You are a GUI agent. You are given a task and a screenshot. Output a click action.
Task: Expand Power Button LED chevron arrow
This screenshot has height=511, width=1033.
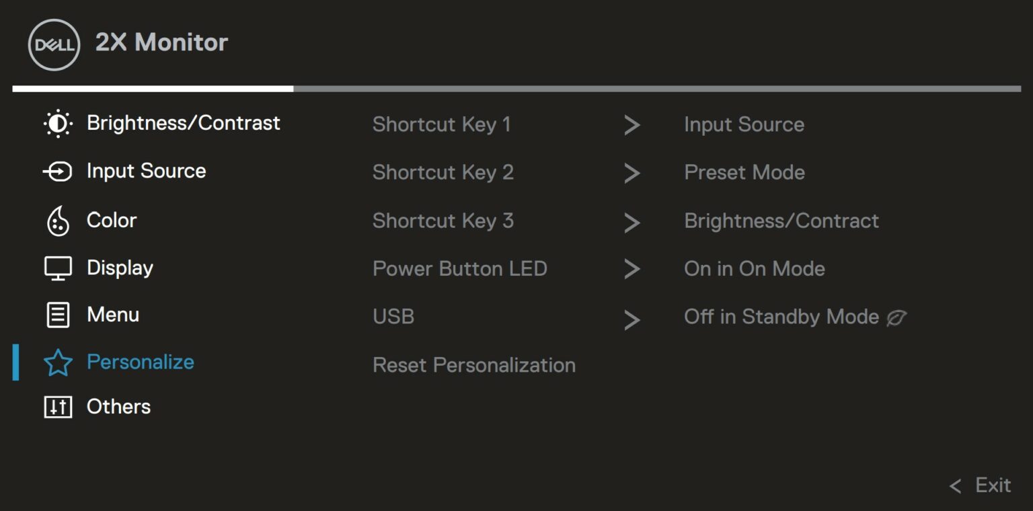coord(632,270)
